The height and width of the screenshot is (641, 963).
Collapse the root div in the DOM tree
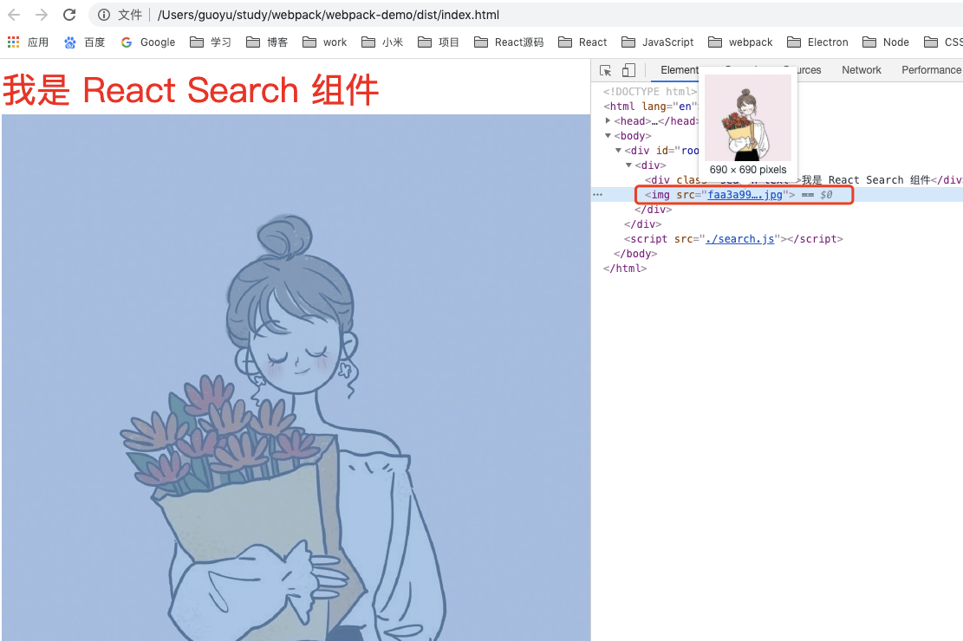618,150
